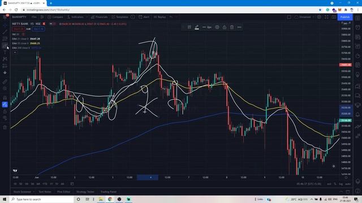The width and height of the screenshot is (362, 203).
Task: Click the Chrome address bar
Action: pos(170,10)
